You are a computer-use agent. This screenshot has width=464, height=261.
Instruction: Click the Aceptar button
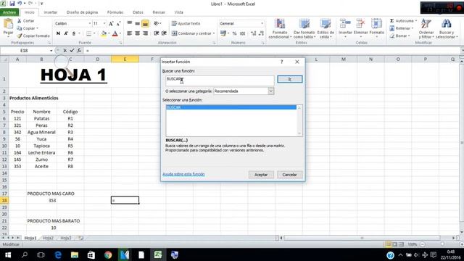click(x=261, y=175)
